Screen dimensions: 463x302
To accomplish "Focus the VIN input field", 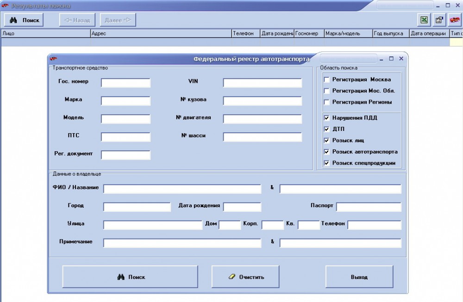I will click(x=262, y=83).
